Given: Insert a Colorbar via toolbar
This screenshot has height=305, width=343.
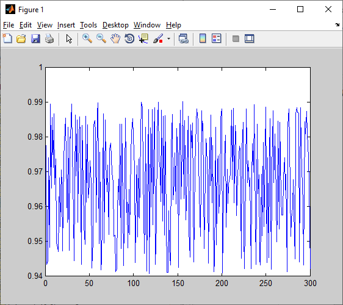Looking at the screenshot, I should click(203, 38).
